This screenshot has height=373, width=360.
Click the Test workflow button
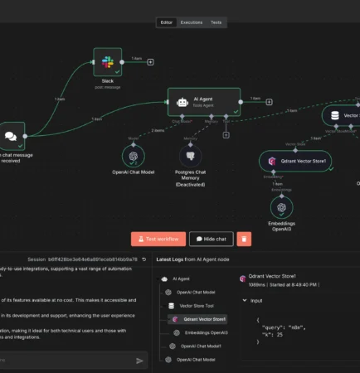point(158,239)
